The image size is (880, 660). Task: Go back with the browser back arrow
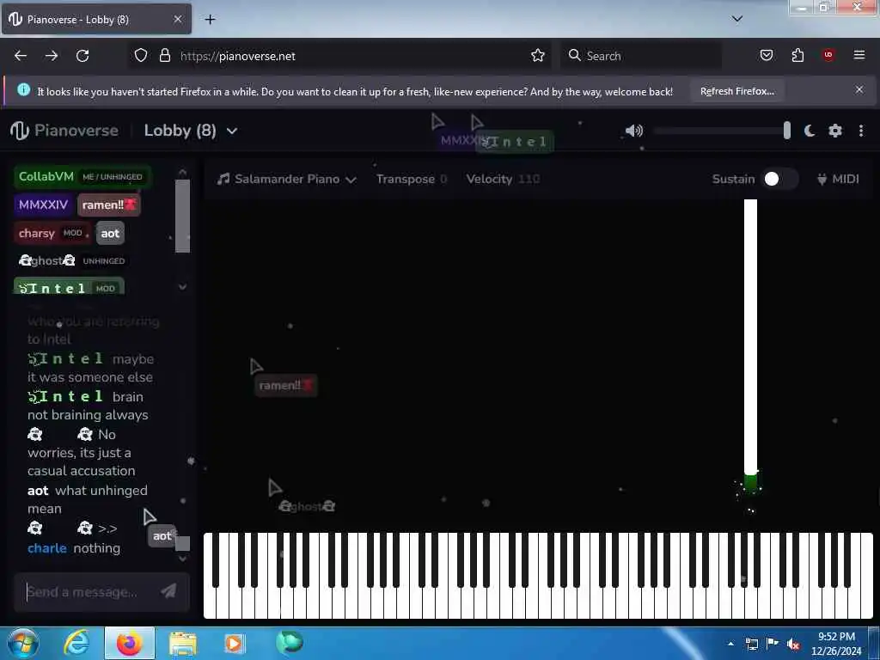point(21,56)
